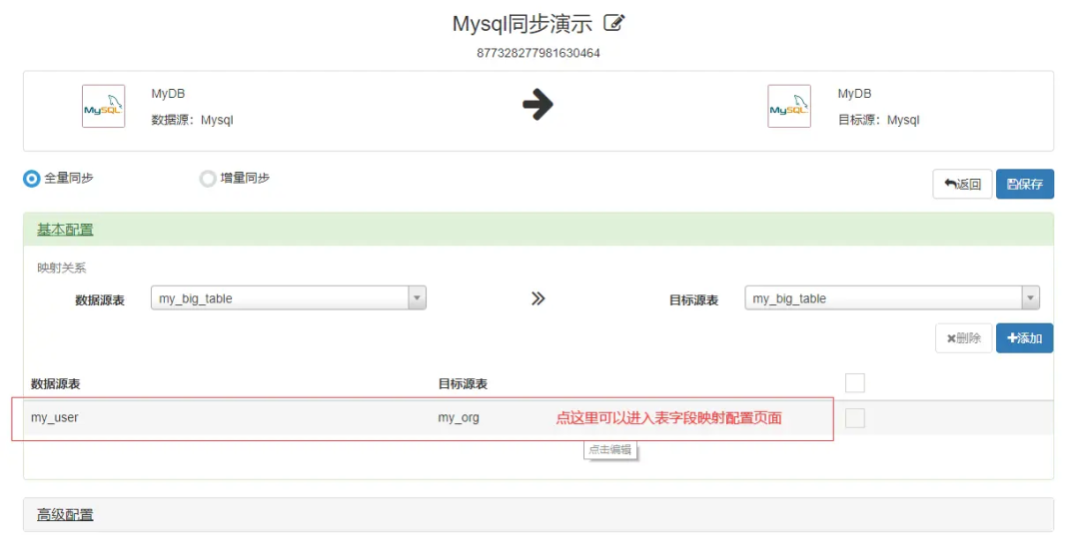1079x552 pixels.
Task: Click the 添加 add mapping button
Action: tap(1024, 338)
